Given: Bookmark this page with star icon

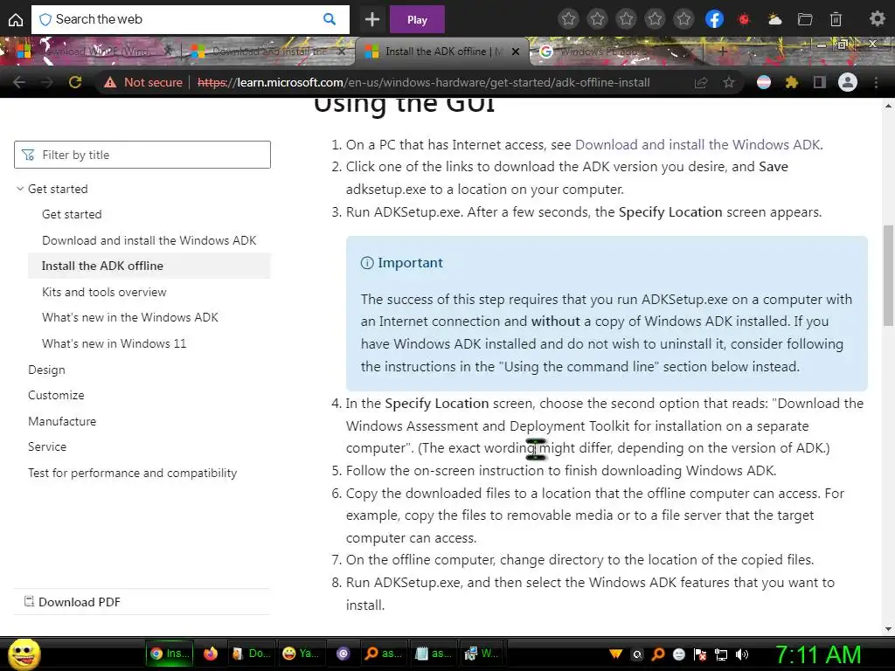Looking at the screenshot, I should click(x=729, y=83).
